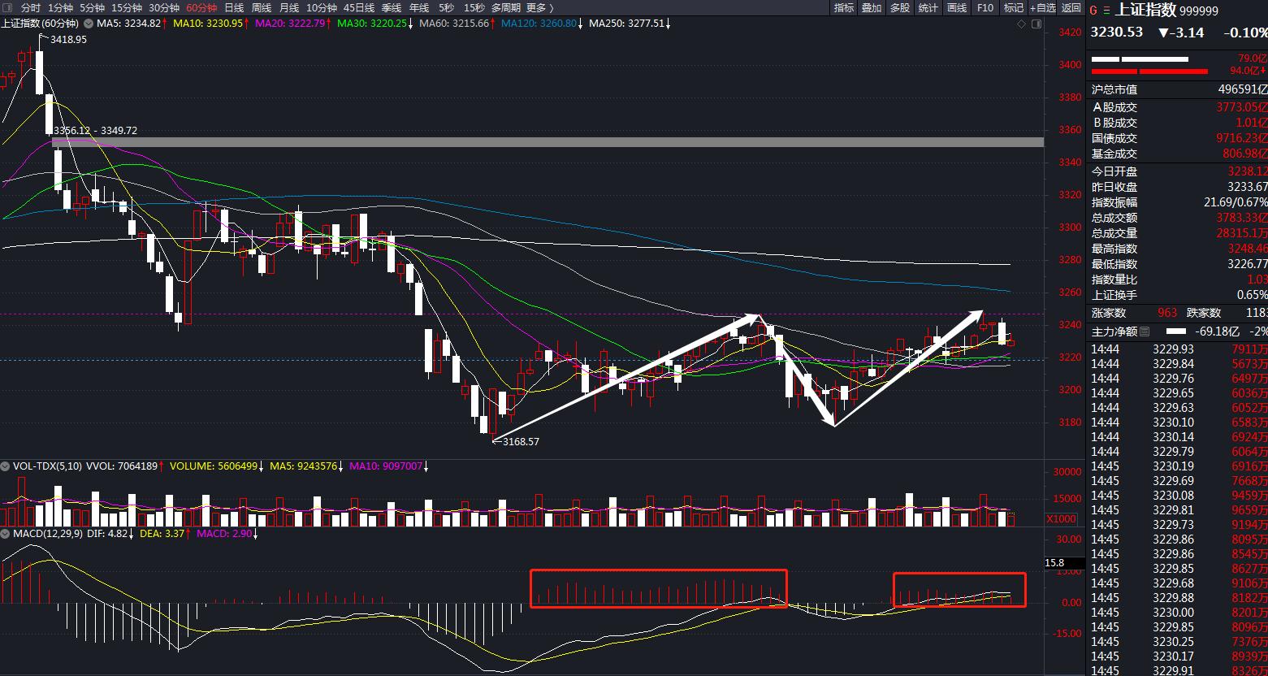Toggle the 画线 drawing tools
The height and width of the screenshot is (676, 1268).
click(957, 8)
